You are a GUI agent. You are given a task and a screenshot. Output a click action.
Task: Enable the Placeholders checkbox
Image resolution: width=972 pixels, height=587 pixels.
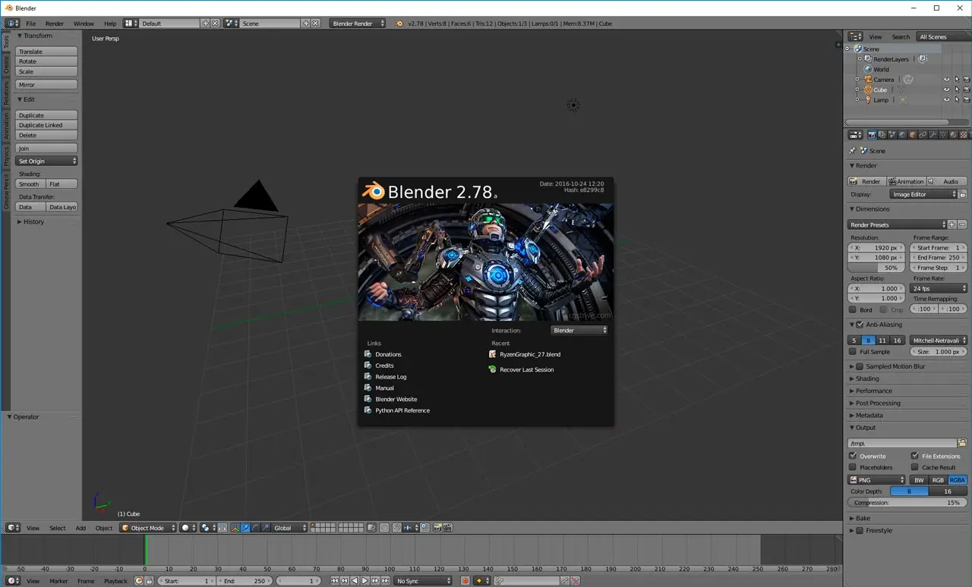click(x=853, y=467)
